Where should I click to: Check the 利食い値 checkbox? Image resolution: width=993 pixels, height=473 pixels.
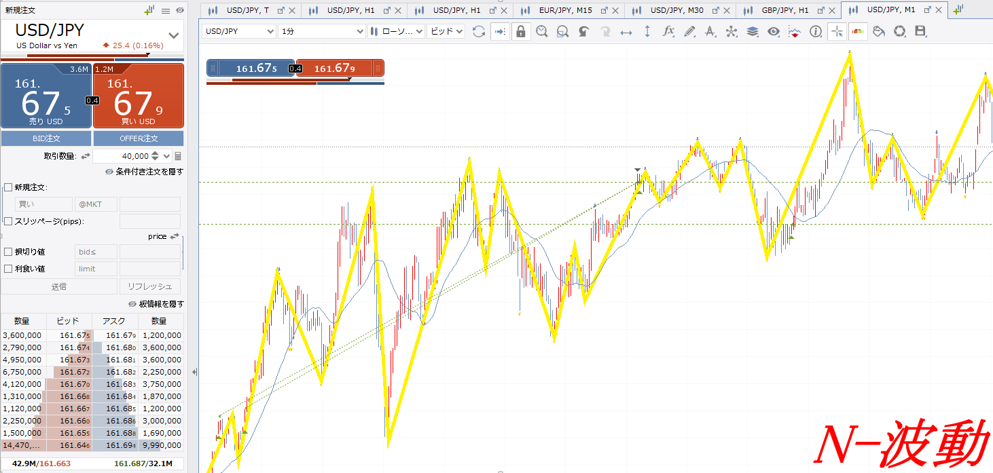point(8,269)
